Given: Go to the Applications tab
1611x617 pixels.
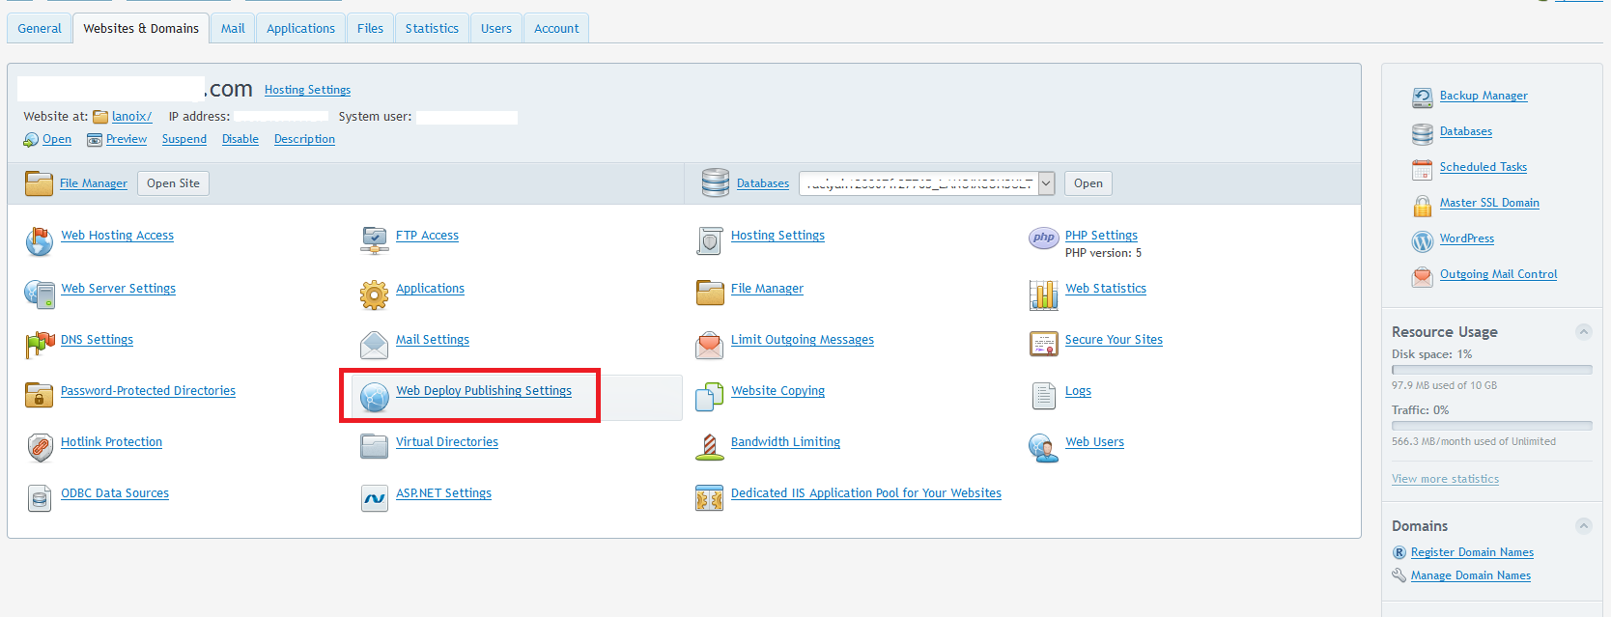Looking at the screenshot, I should (301, 28).
